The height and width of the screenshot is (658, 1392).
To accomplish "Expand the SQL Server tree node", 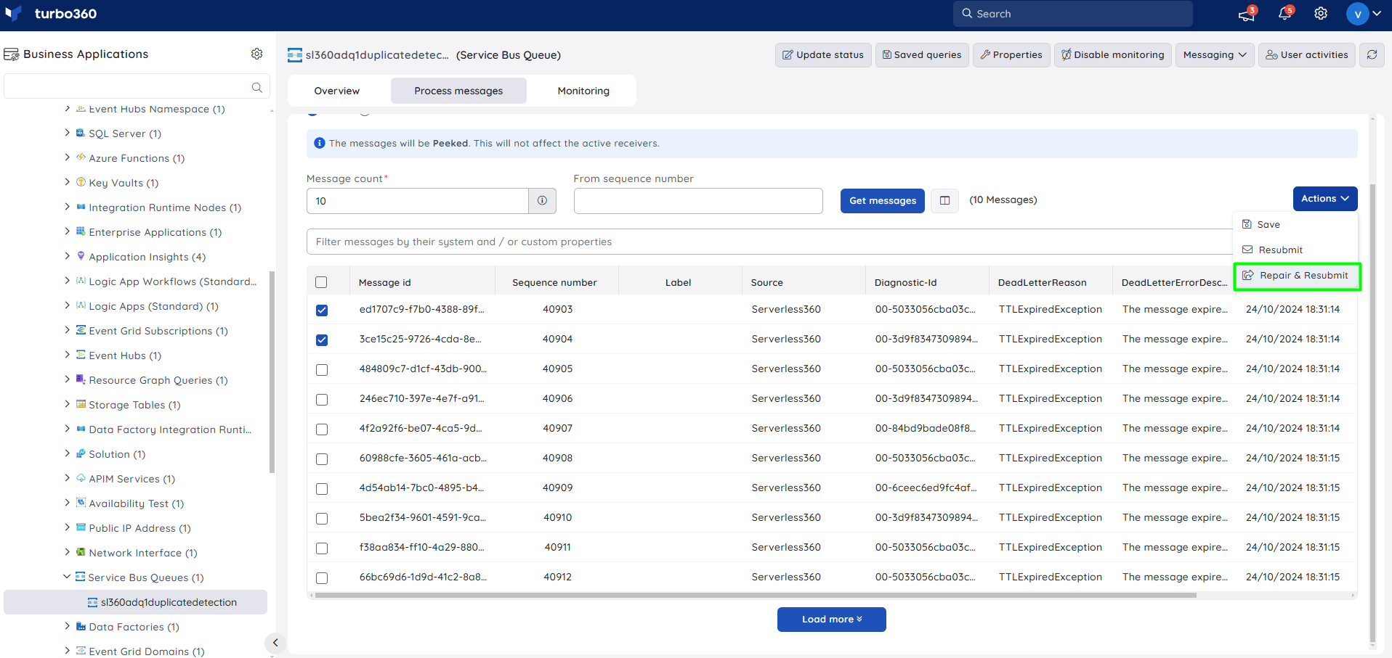I will (67, 133).
